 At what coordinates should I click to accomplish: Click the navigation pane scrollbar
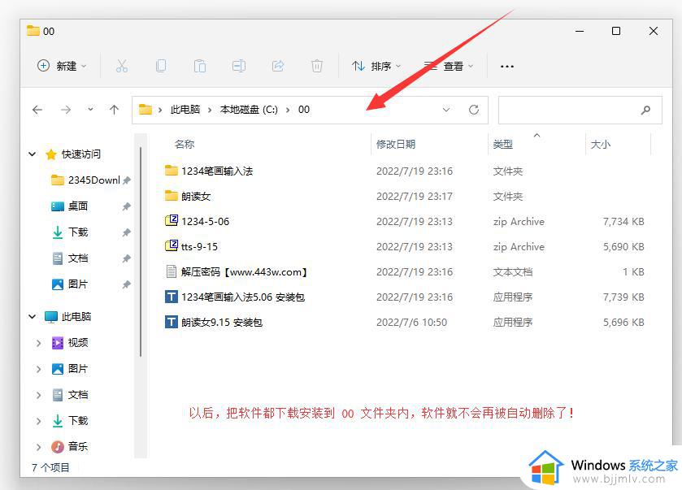(x=141, y=252)
